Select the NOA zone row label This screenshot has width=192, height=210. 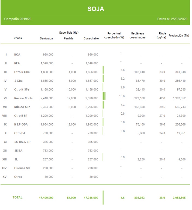tap(17, 55)
